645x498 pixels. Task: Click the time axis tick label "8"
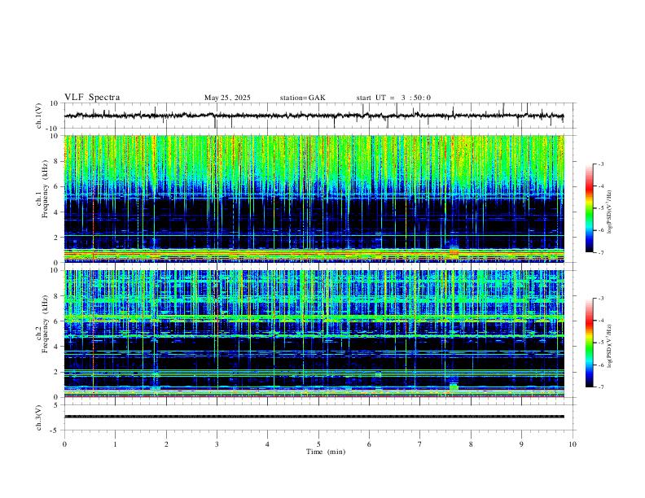click(x=471, y=444)
